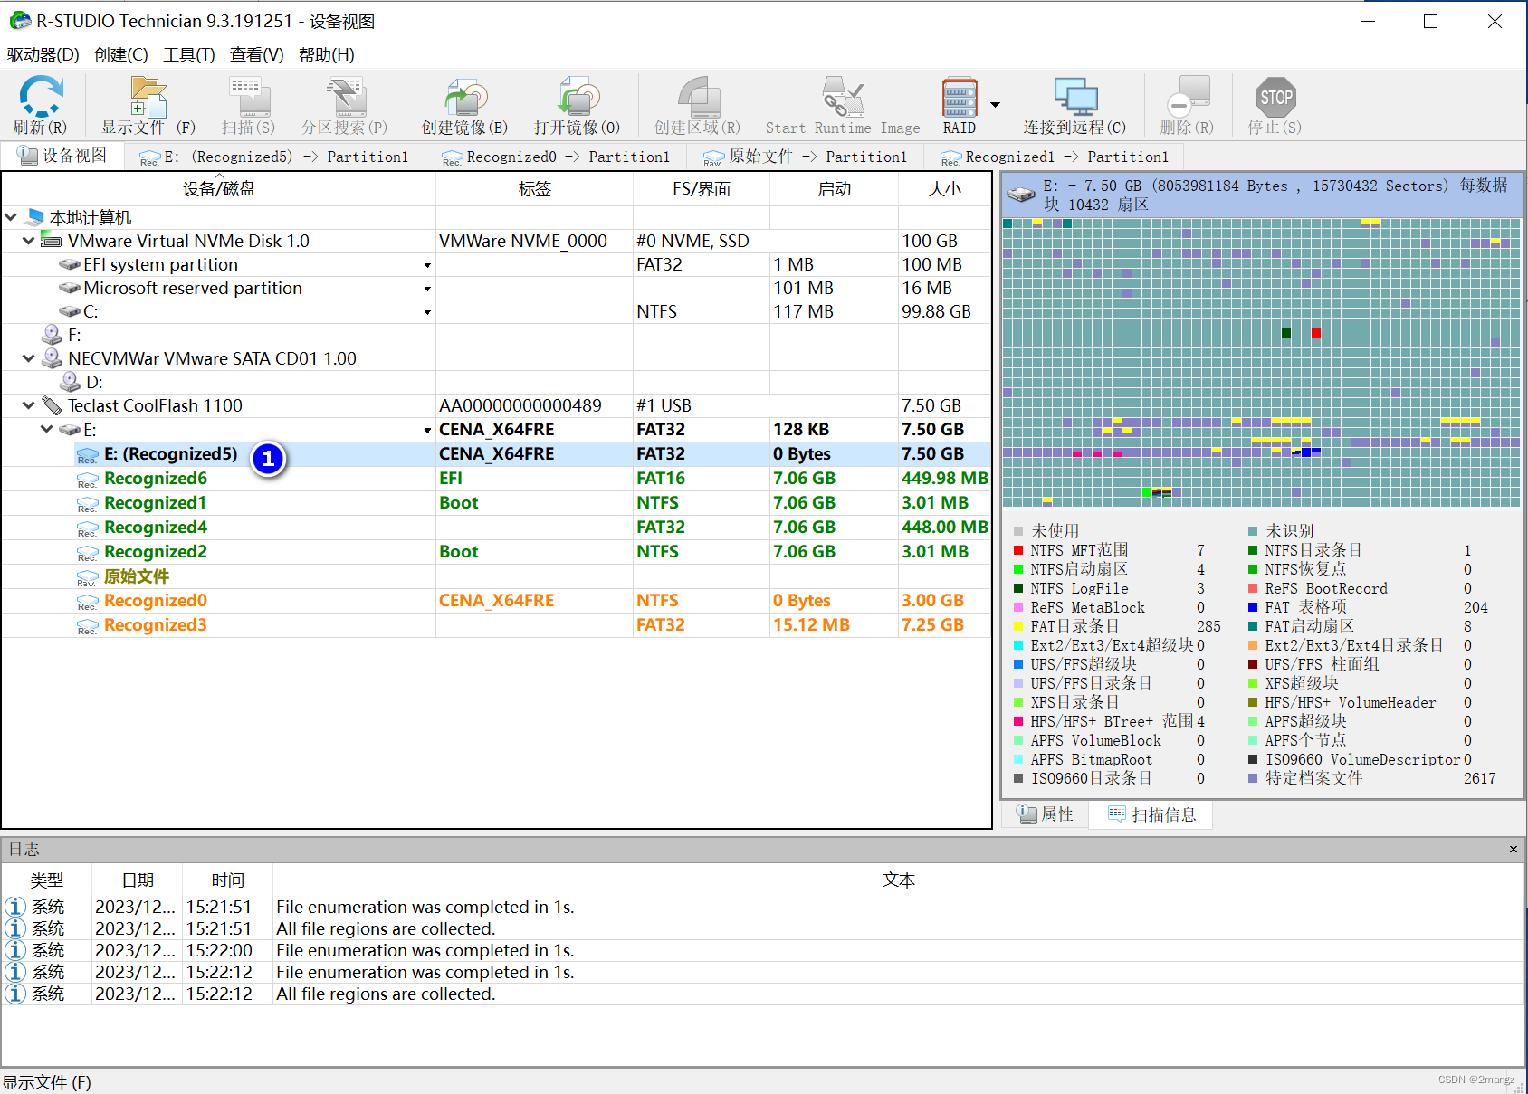Click the Create Image (创建镜像) icon
1528x1094 pixels.
point(465,96)
